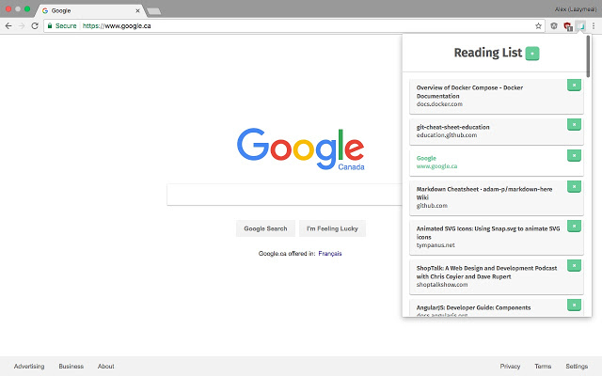
Task: Open Business footer link
Action: [71, 367]
